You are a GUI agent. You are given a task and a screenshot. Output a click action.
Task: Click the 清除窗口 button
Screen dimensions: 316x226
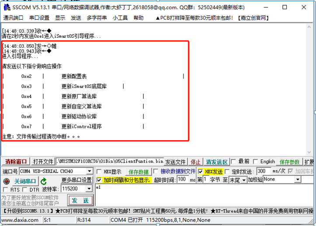pyautogui.click(x=16, y=162)
